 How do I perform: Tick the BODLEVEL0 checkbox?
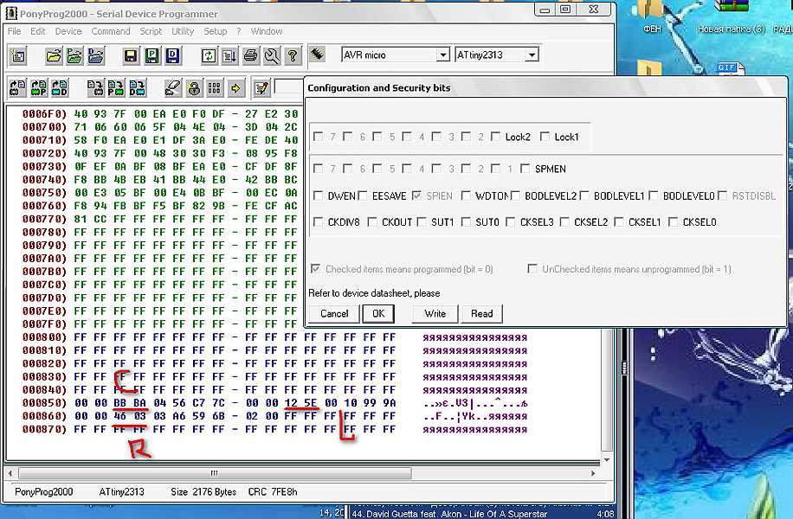[654, 196]
